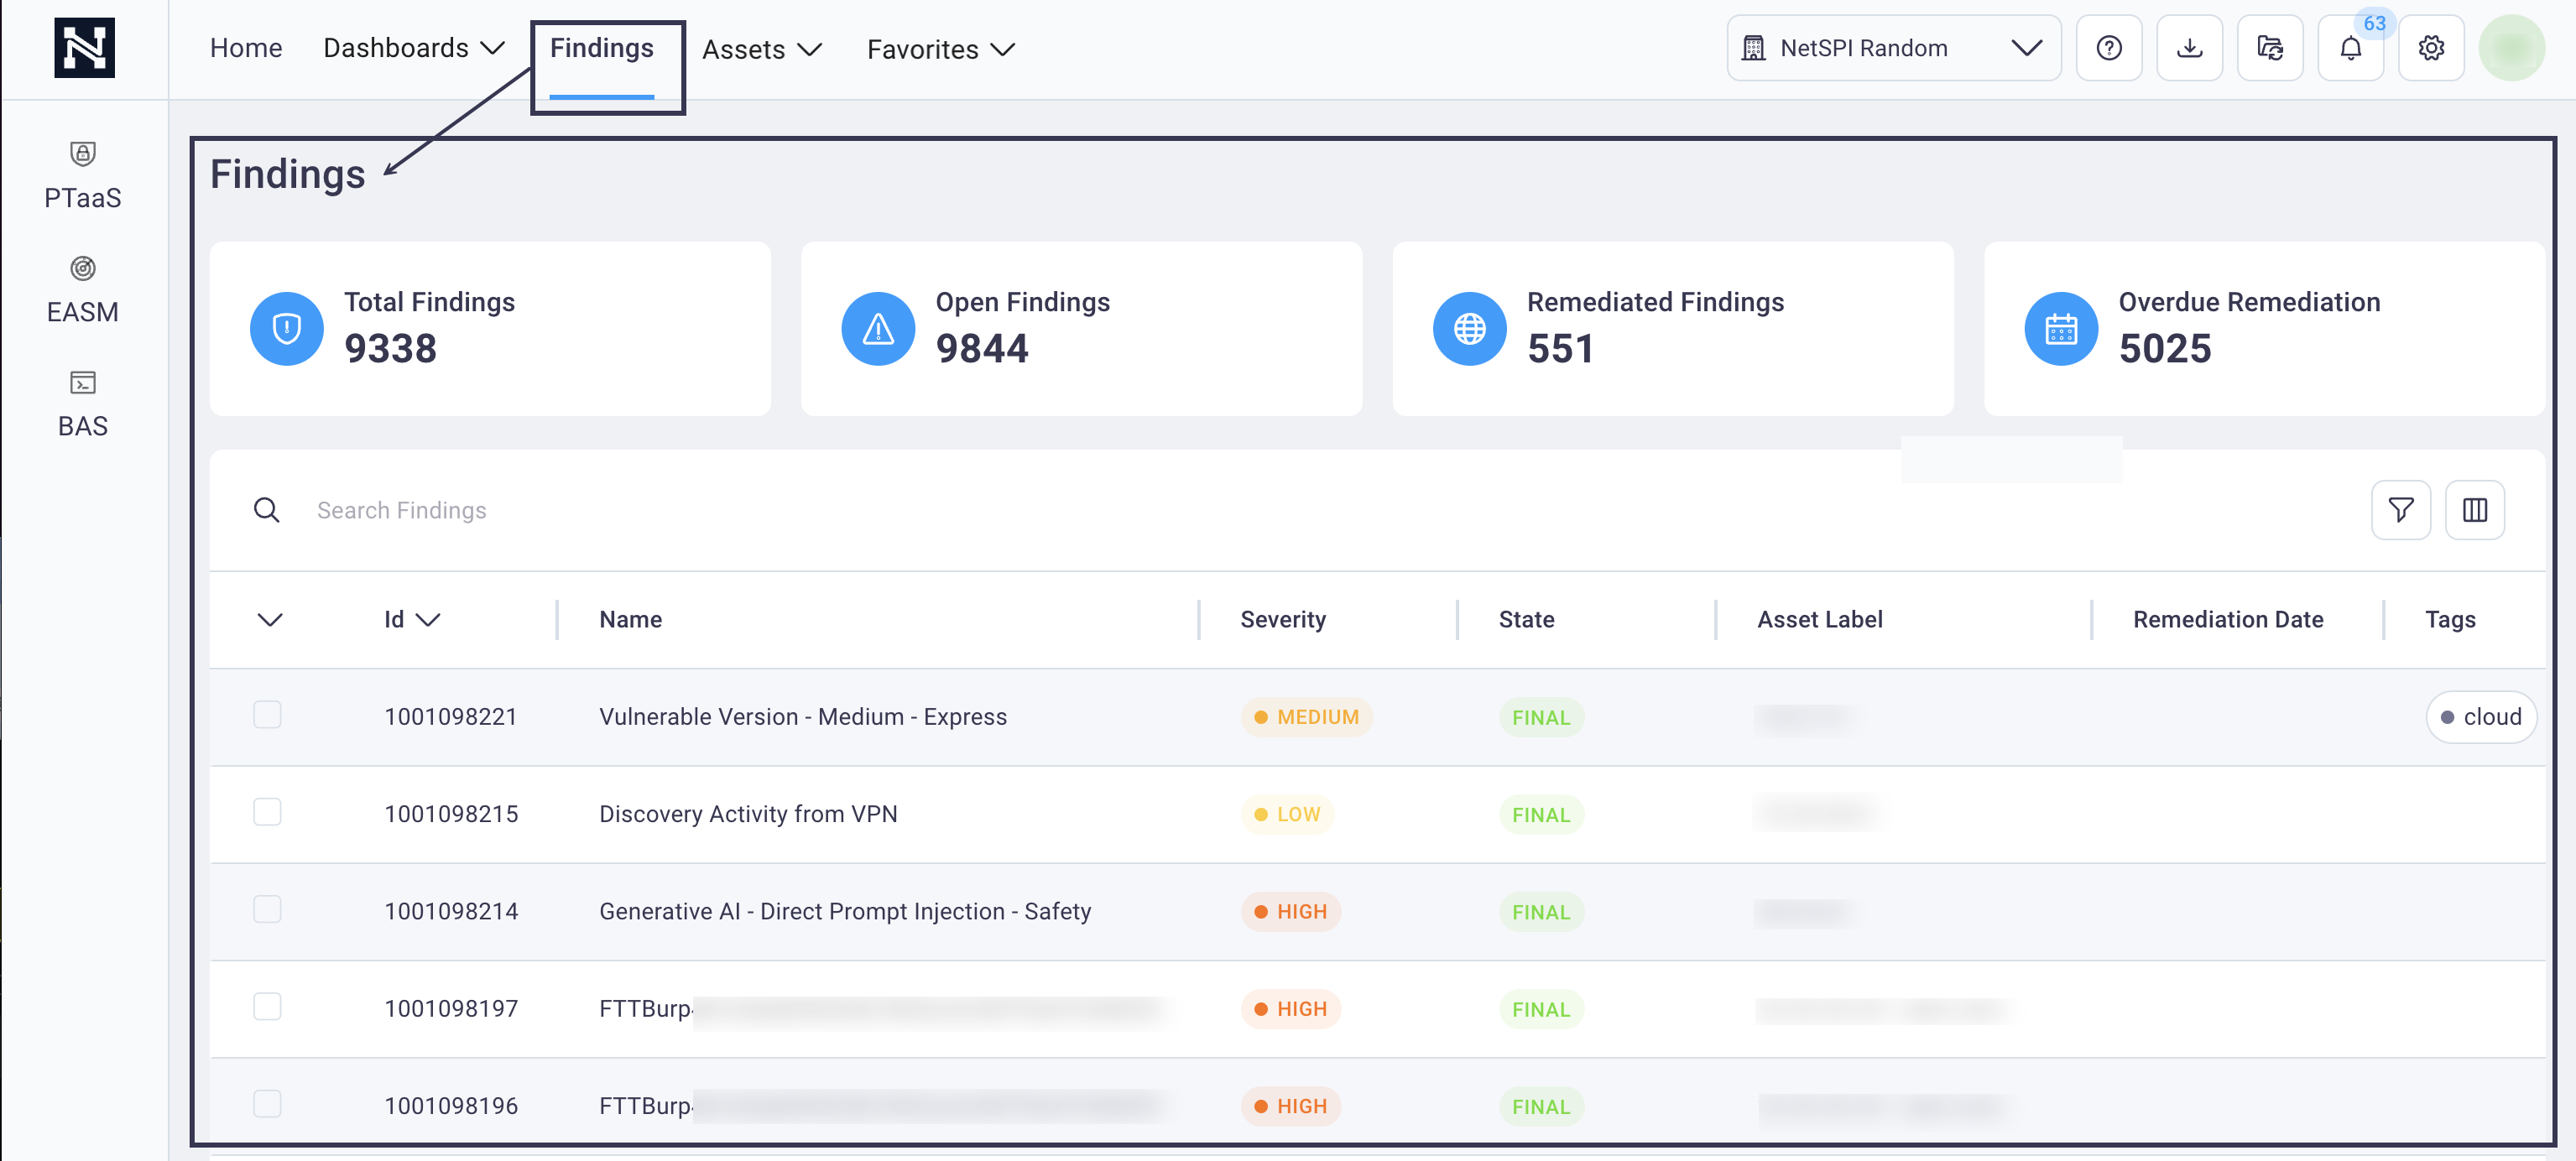Go to the Home tab
The height and width of the screenshot is (1161, 2576).
246,48
